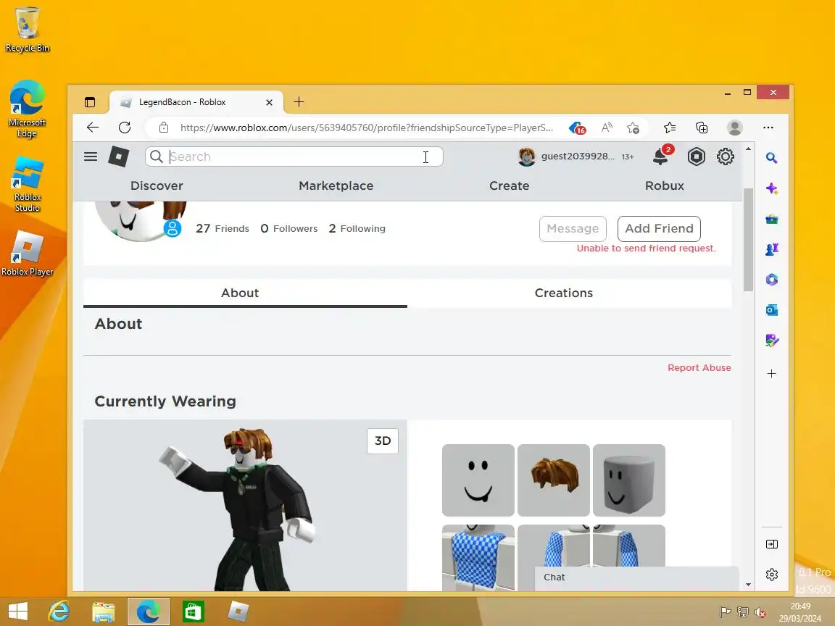Open the Image Creator sidebar icon
The width and height of the screenshot is (835, 626).
pos(772,340)
